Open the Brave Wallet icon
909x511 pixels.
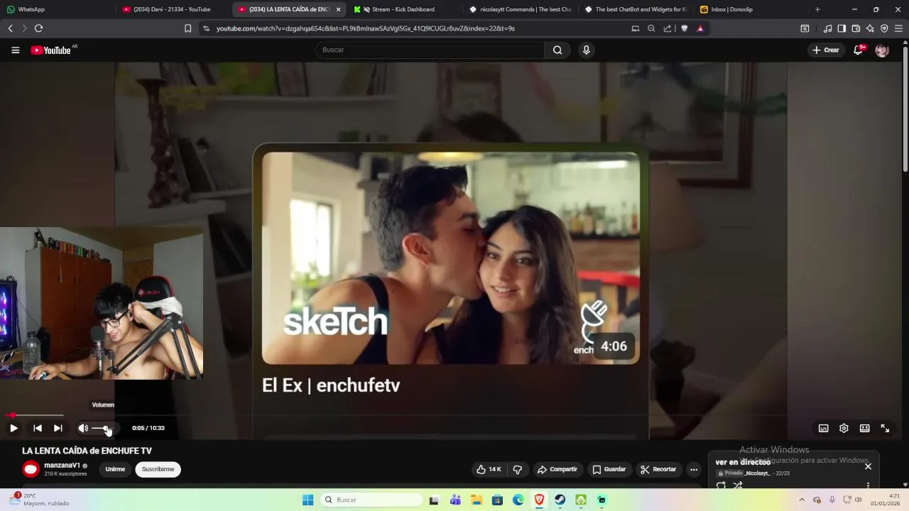click(x=856, y=28)
